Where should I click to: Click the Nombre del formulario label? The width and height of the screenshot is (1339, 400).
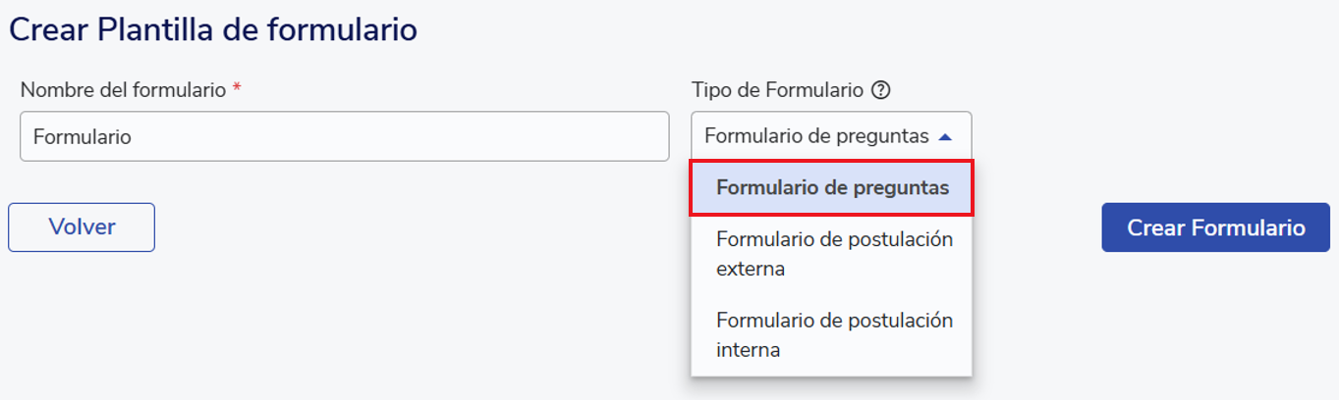[x=123, y=90]
